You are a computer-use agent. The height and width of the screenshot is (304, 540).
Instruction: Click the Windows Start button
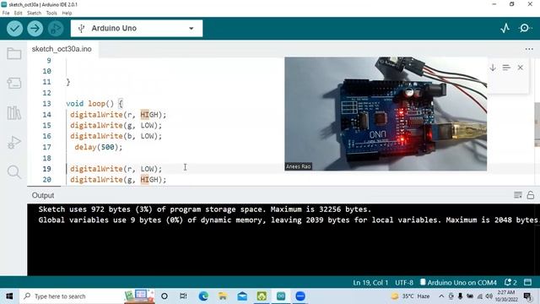click(9, 296)
